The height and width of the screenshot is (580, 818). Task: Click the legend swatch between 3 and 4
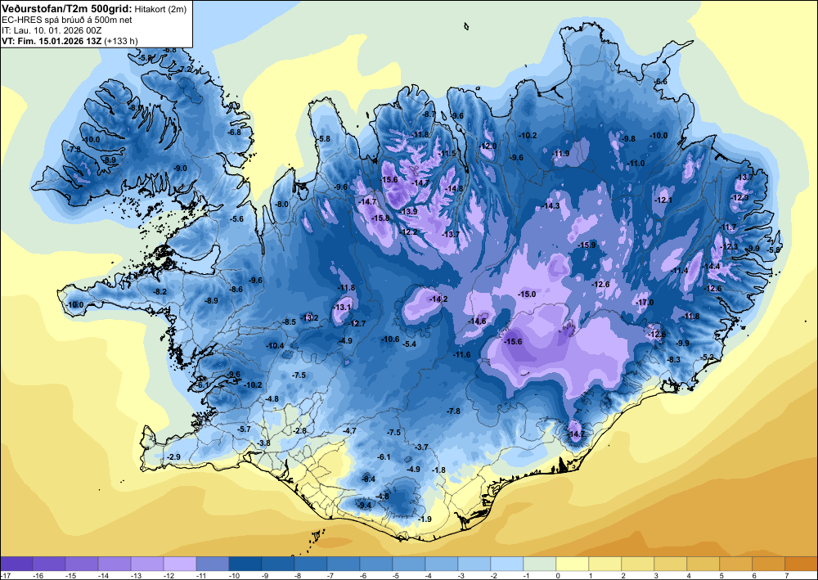coord(671,564)
